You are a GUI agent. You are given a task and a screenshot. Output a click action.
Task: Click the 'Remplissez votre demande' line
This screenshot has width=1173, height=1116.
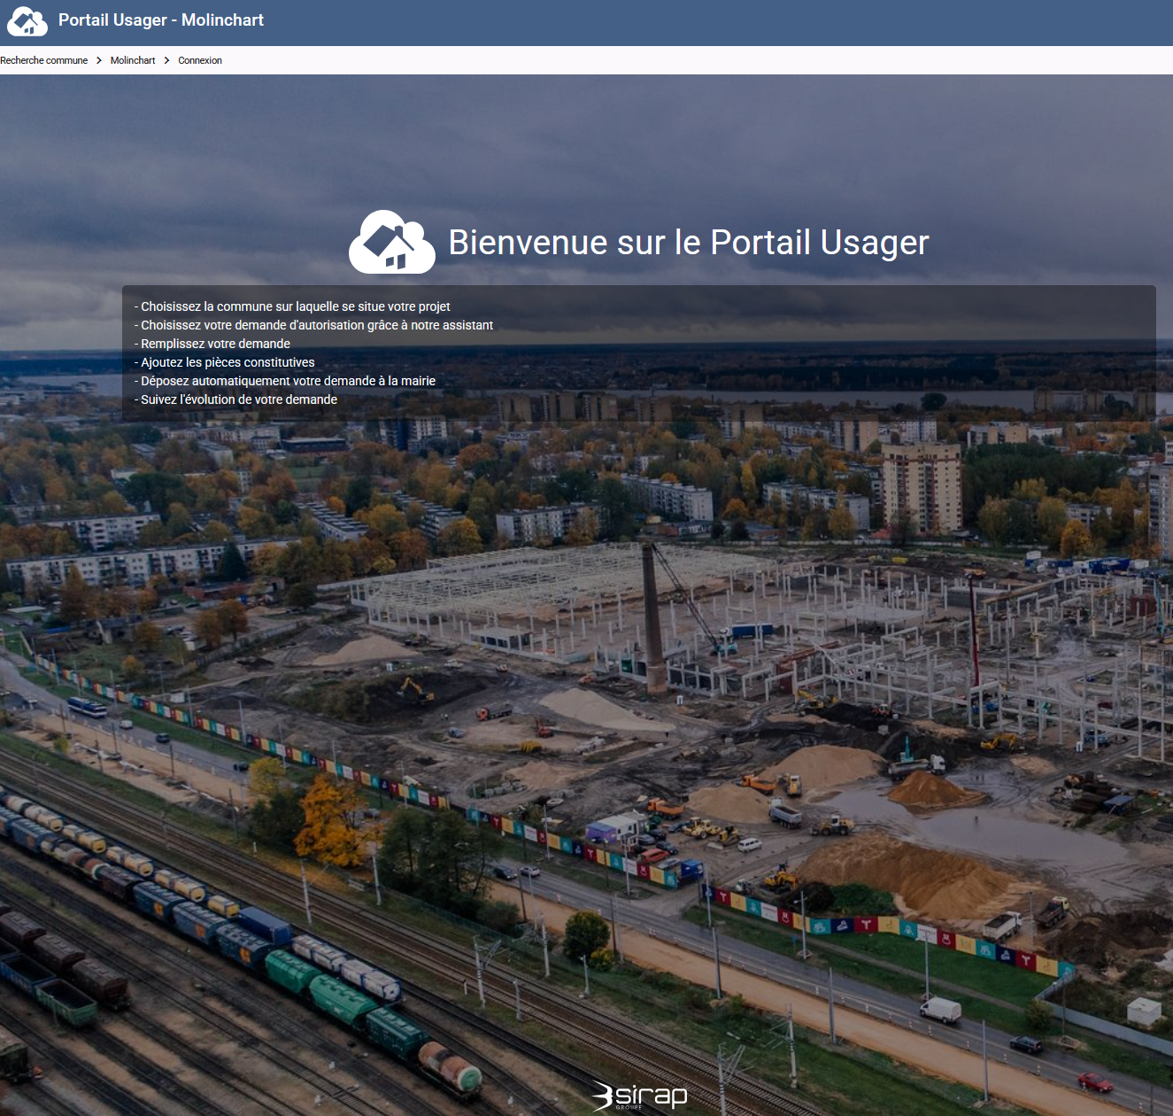point(215,344)
